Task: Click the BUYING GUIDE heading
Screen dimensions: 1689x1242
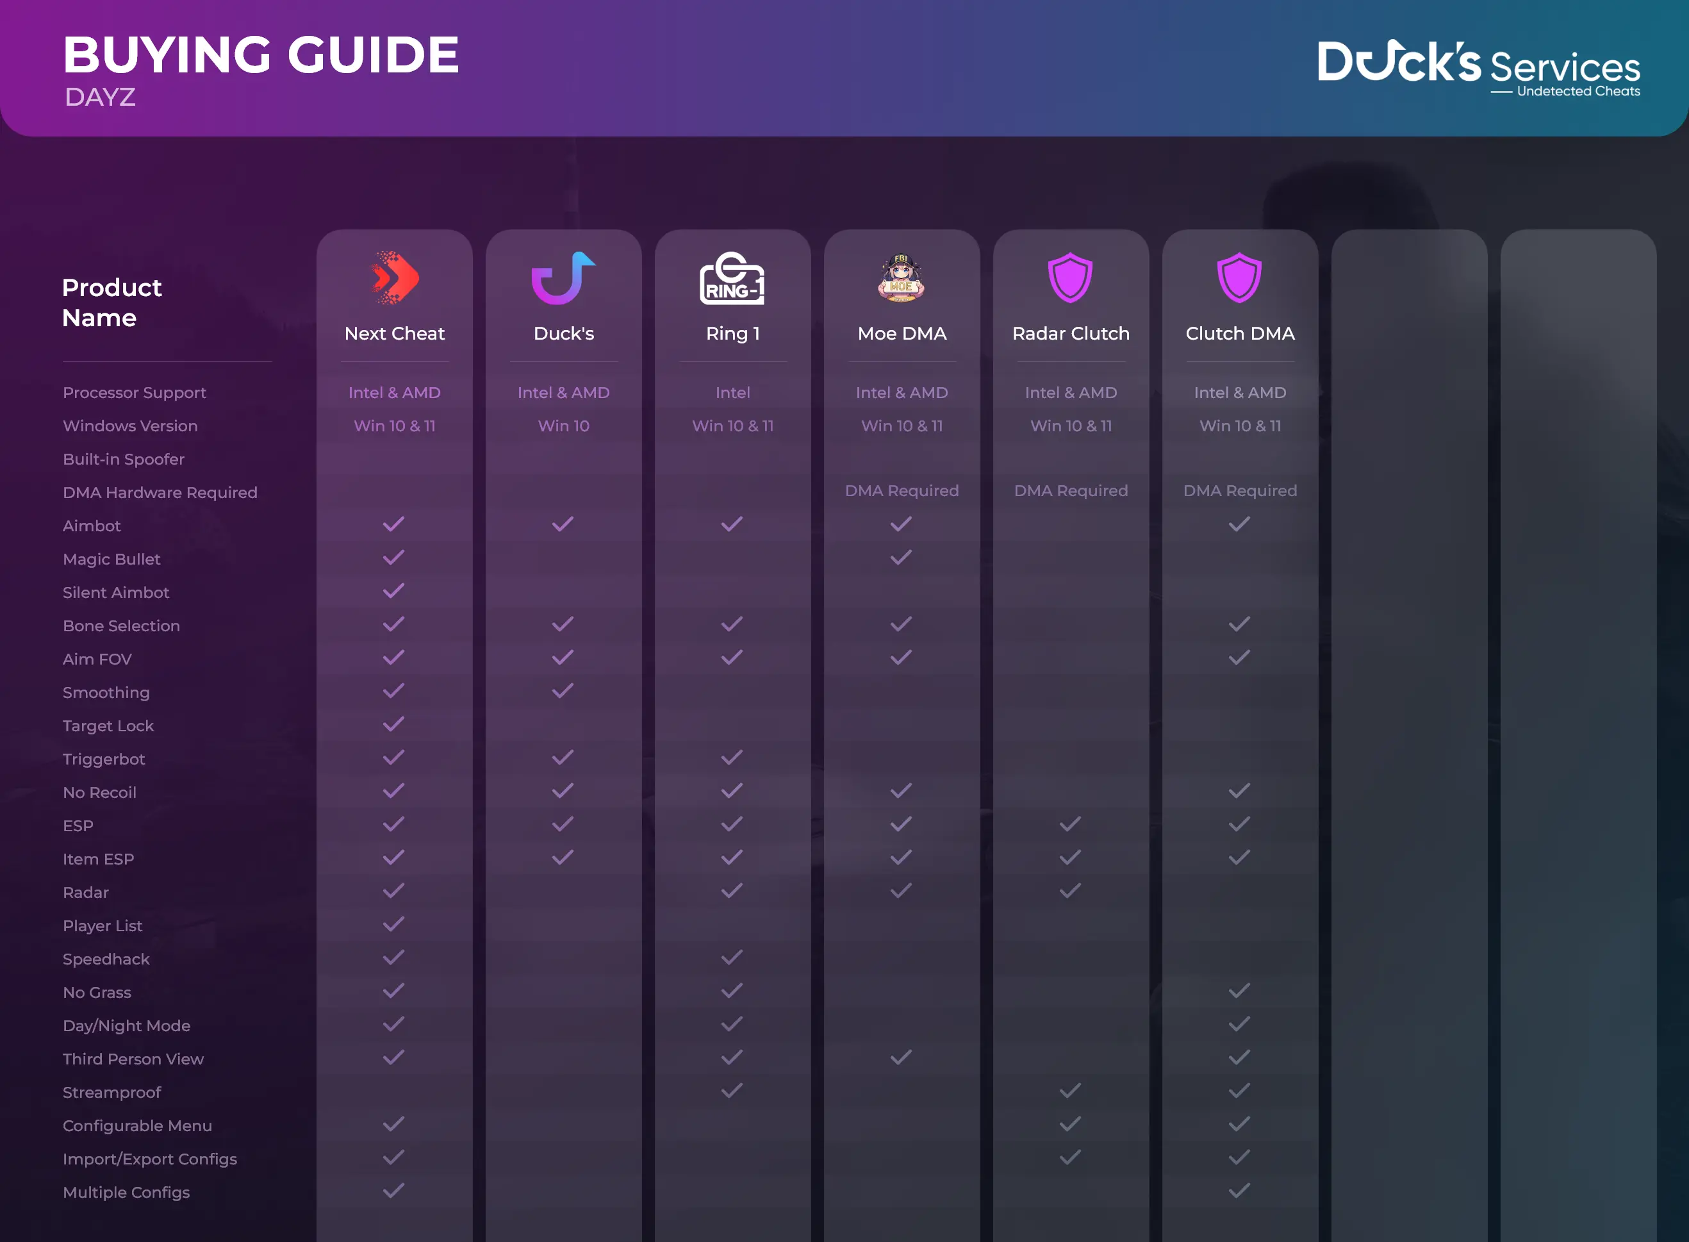Action: point(261,55)
